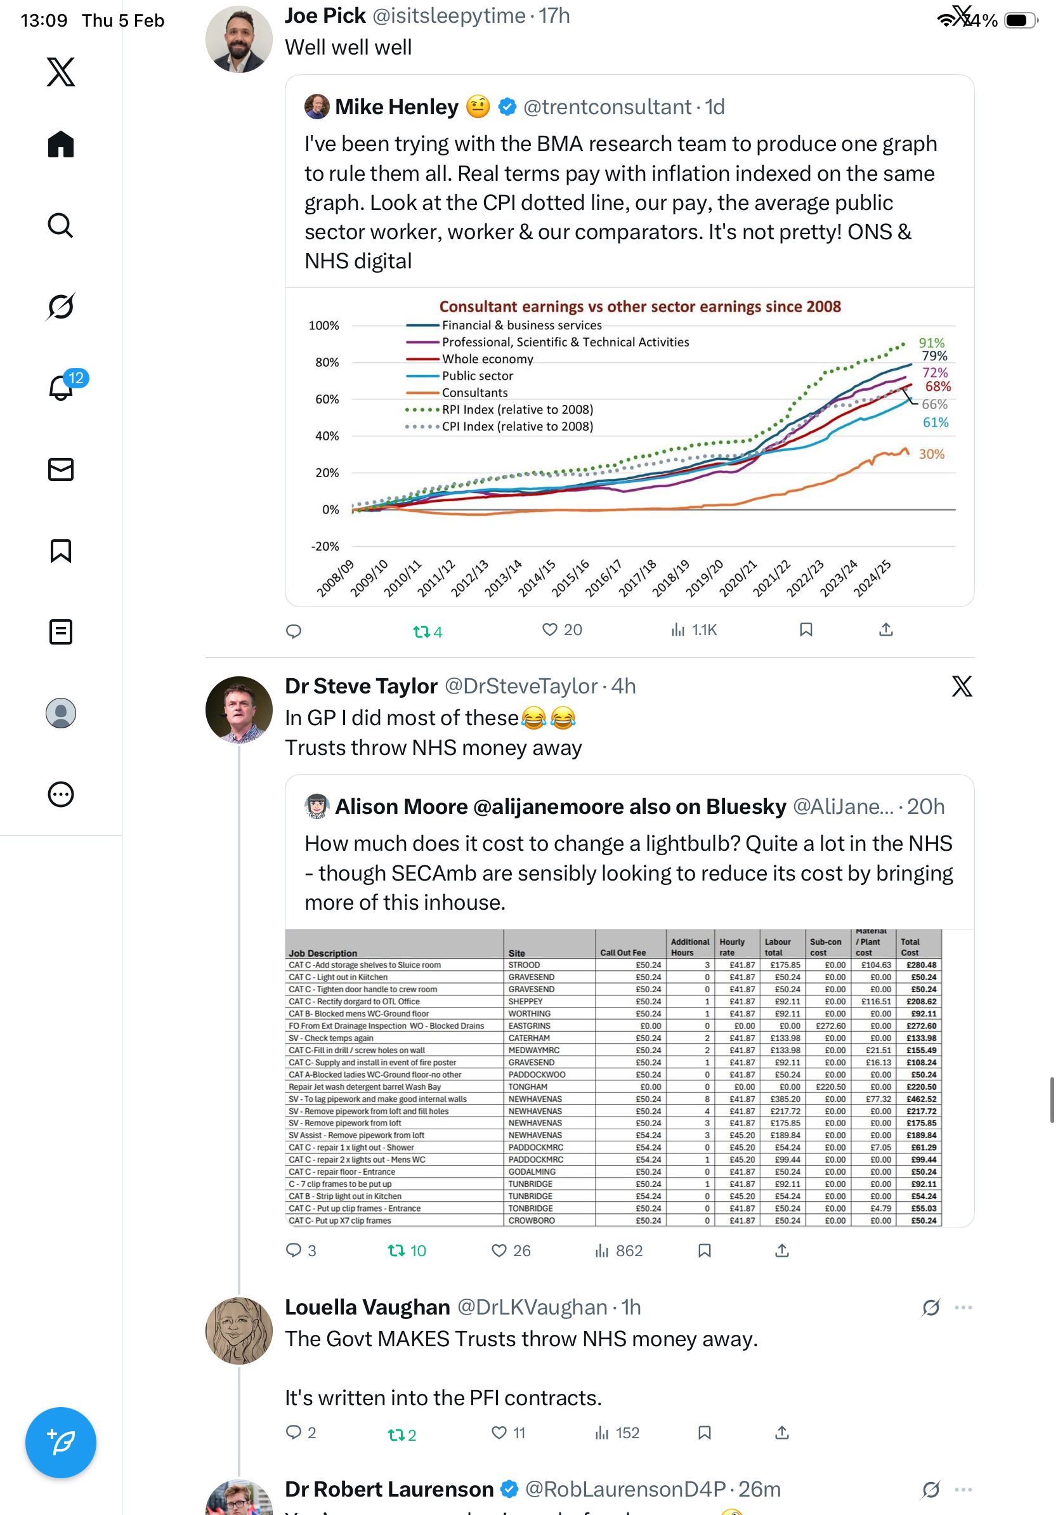
Task: Click the X logo in sidebar
Action: tap(61, 71)
